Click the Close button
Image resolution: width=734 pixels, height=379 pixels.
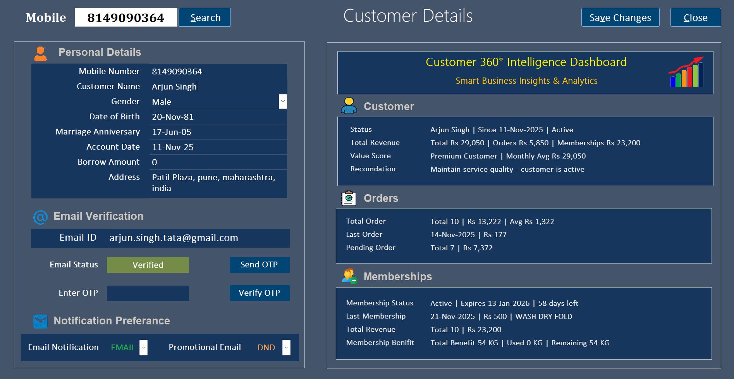[x=695, y=17]
